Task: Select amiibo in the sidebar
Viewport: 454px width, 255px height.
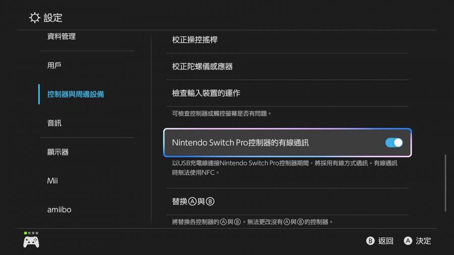Action: point(59,210)
